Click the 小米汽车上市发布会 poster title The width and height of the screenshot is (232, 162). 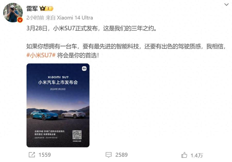pos(58,82)
